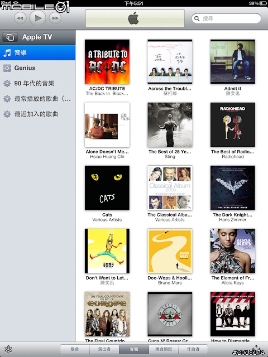Focus the 搜尋 search field
The height and width of the screenshot is (357, 268).
coord(226,18)
